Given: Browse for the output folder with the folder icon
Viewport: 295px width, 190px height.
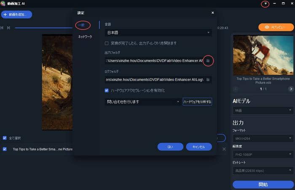Looking at the screenshot, I should pyautogui.click(x=208, y=61).
